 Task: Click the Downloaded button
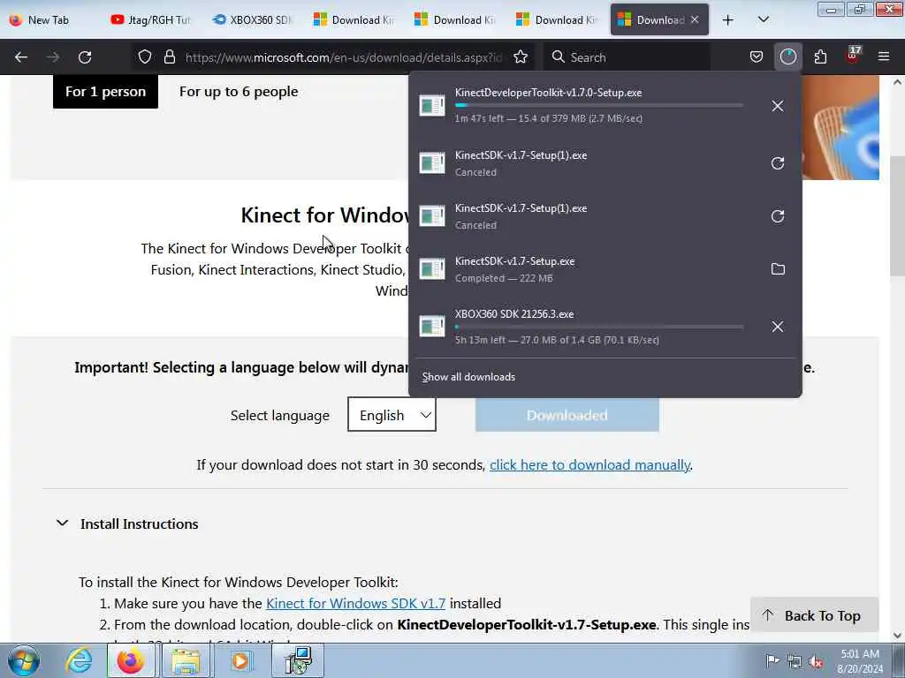(x=567, y=415)
